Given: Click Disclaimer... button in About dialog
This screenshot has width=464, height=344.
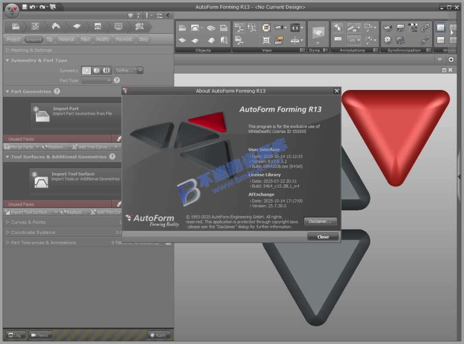Looking at the screenshot, I should [320, 221].
